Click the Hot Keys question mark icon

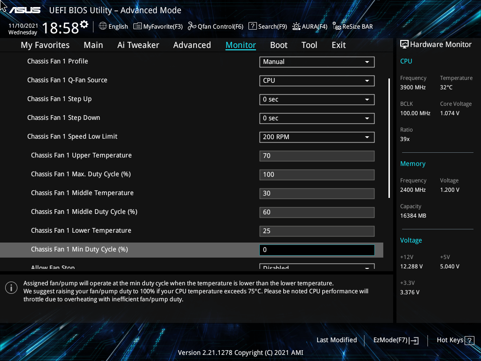pos(469,340)
